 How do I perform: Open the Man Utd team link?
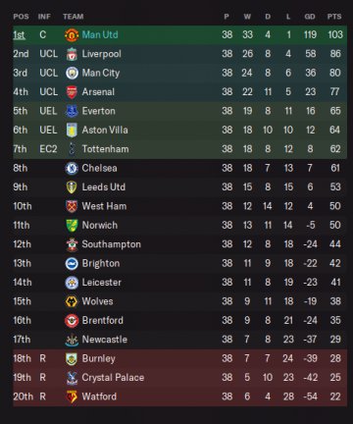pyautogui.click(x=100, y=34)
